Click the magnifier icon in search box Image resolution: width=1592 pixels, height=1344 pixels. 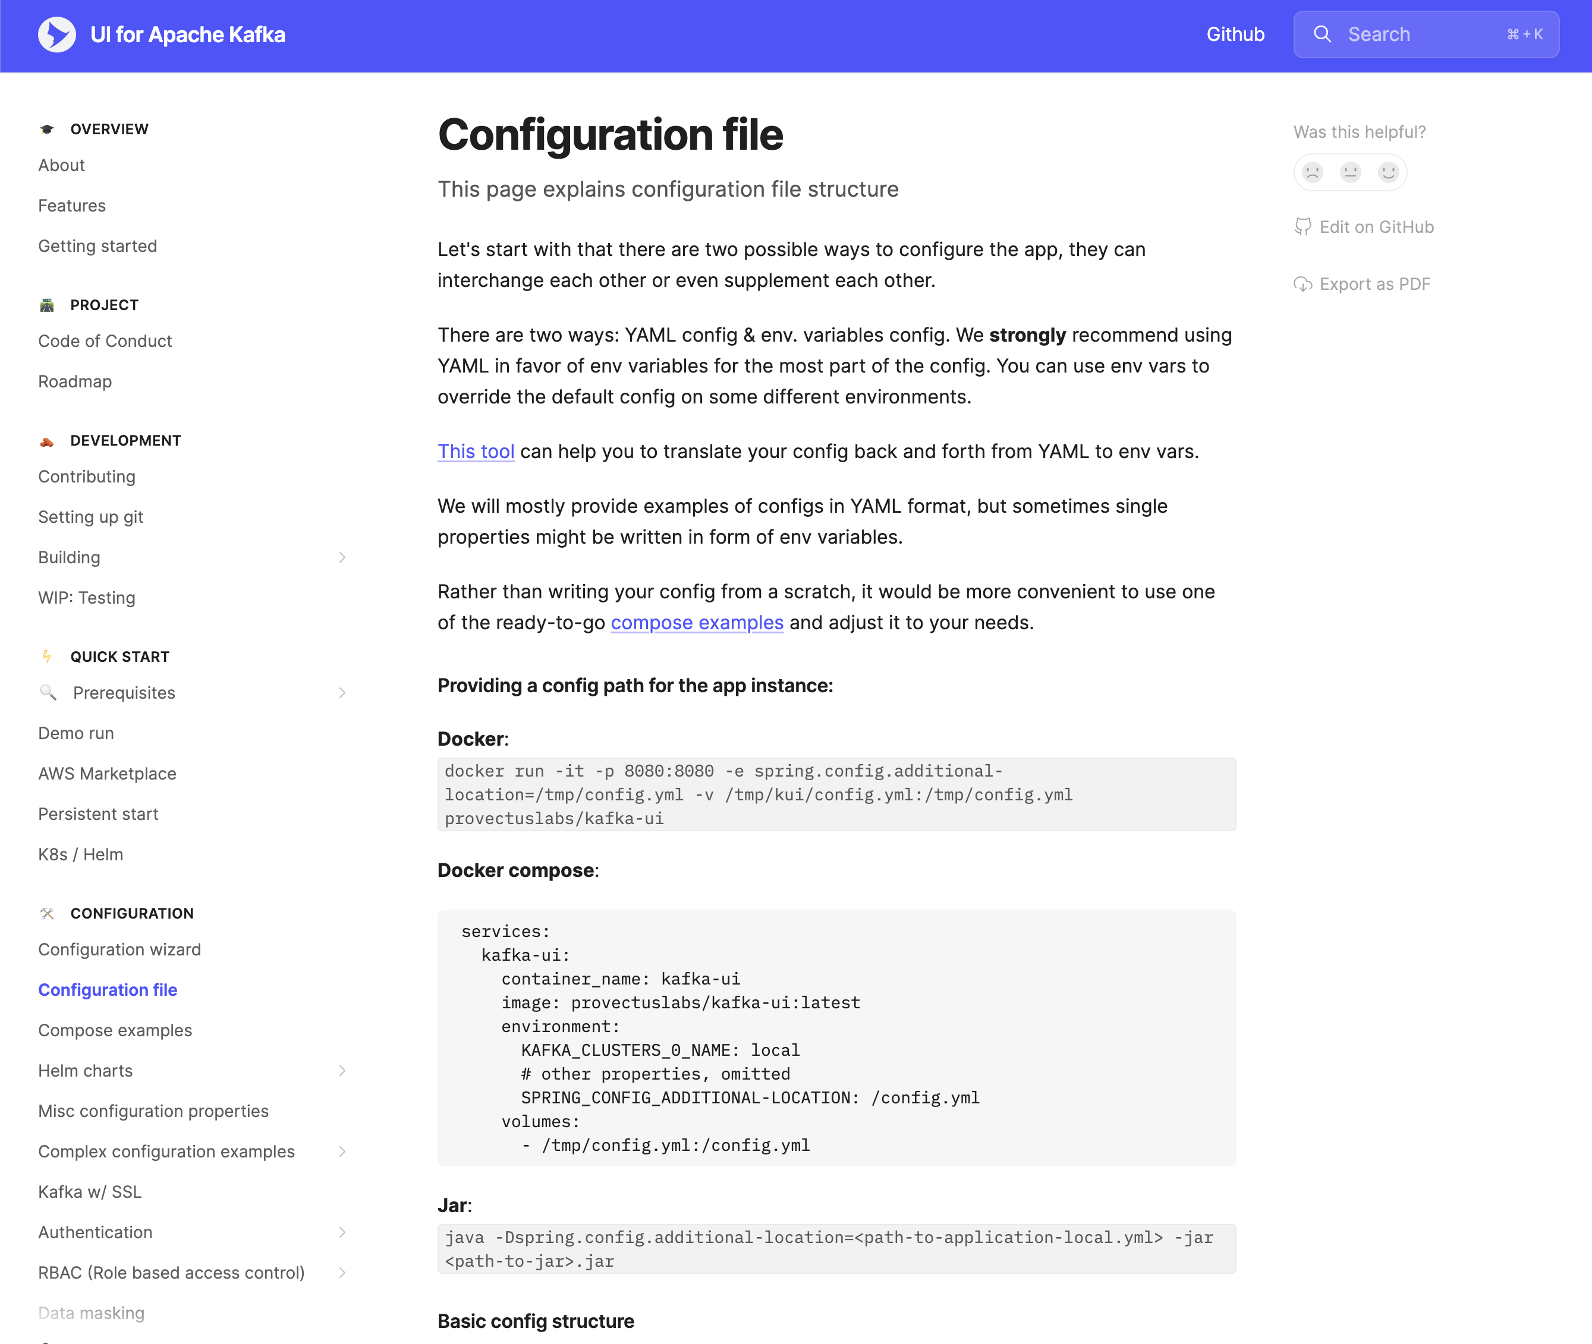pyautogui.click(x=1322, y=35)
